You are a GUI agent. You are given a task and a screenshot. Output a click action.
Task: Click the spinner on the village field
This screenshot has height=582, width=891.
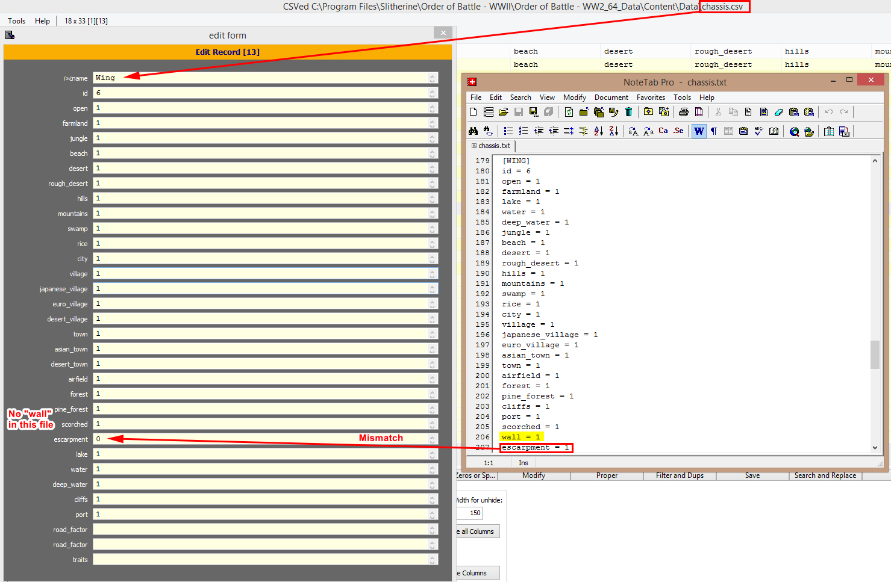point(433,273)
